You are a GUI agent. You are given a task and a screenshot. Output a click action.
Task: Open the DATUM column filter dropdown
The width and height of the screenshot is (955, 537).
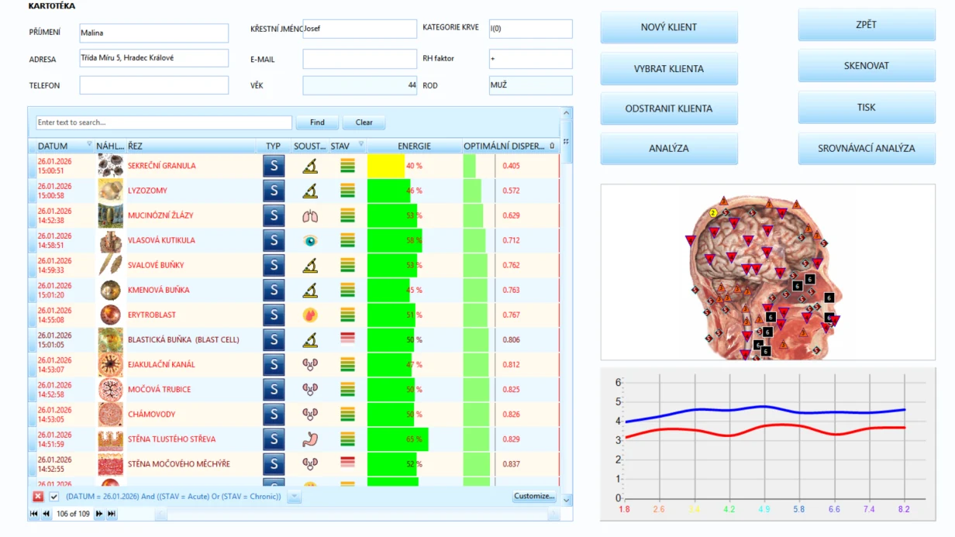[89, 144]
